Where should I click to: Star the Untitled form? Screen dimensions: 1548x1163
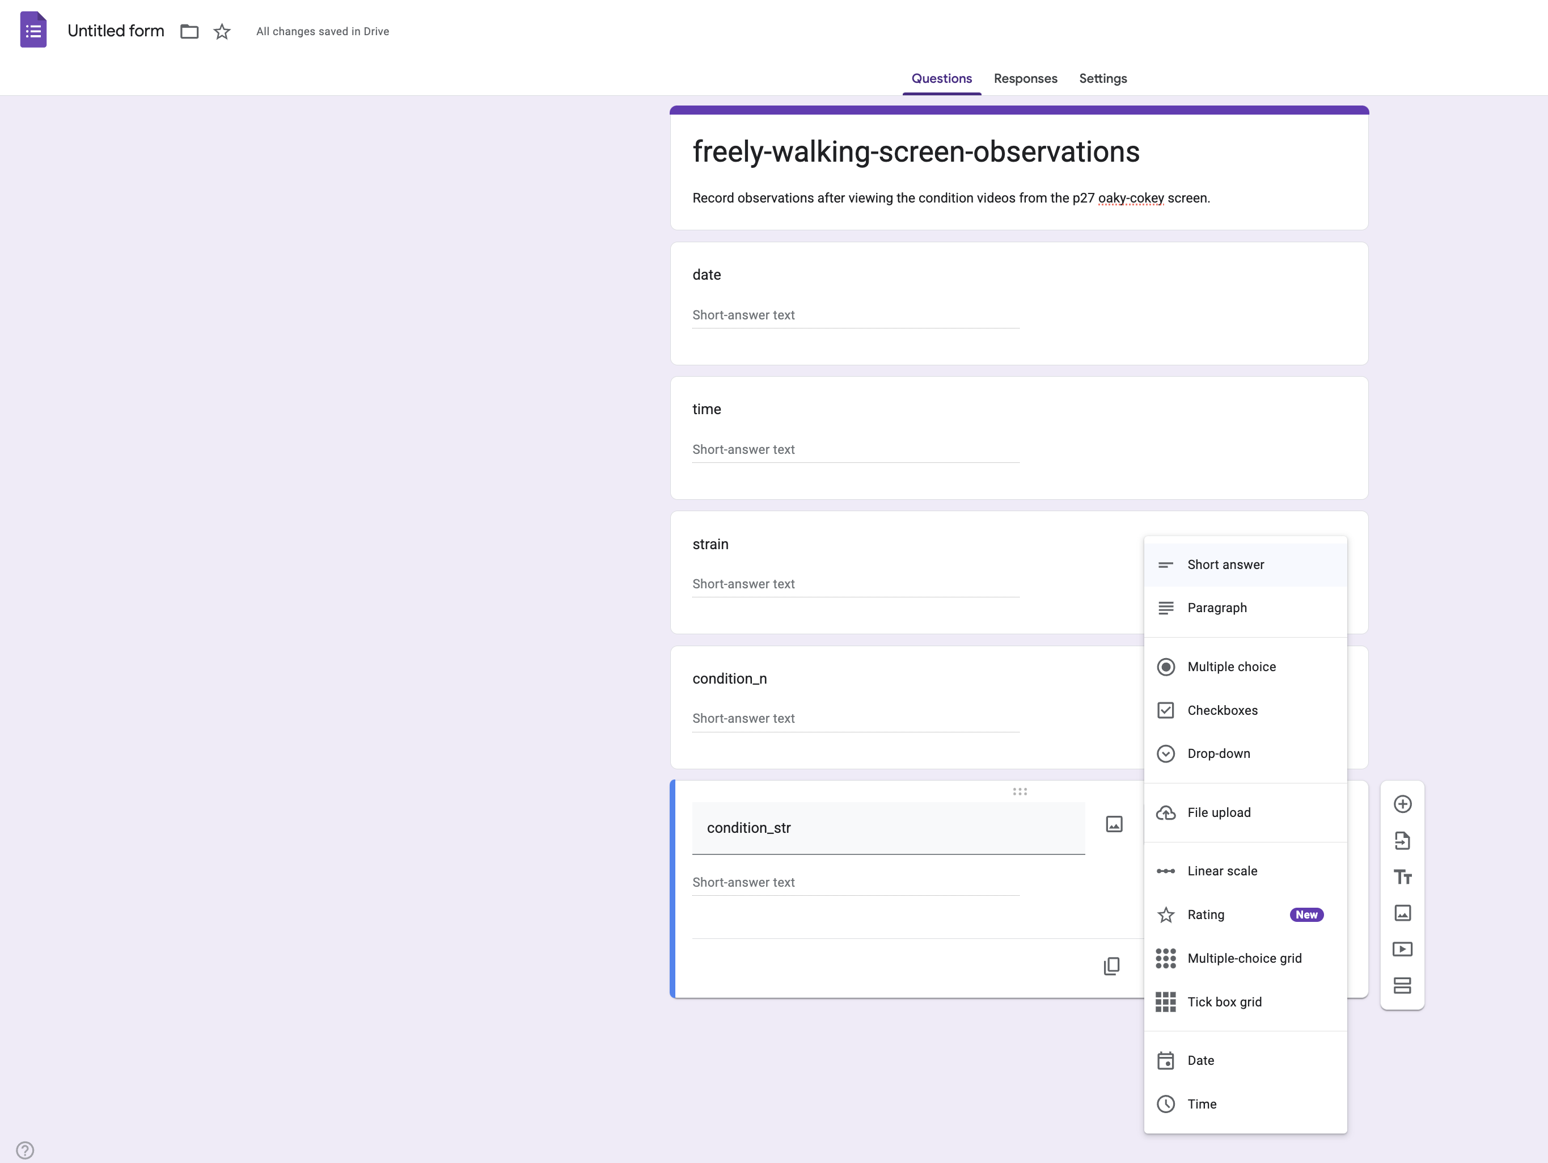pos(222,32)
